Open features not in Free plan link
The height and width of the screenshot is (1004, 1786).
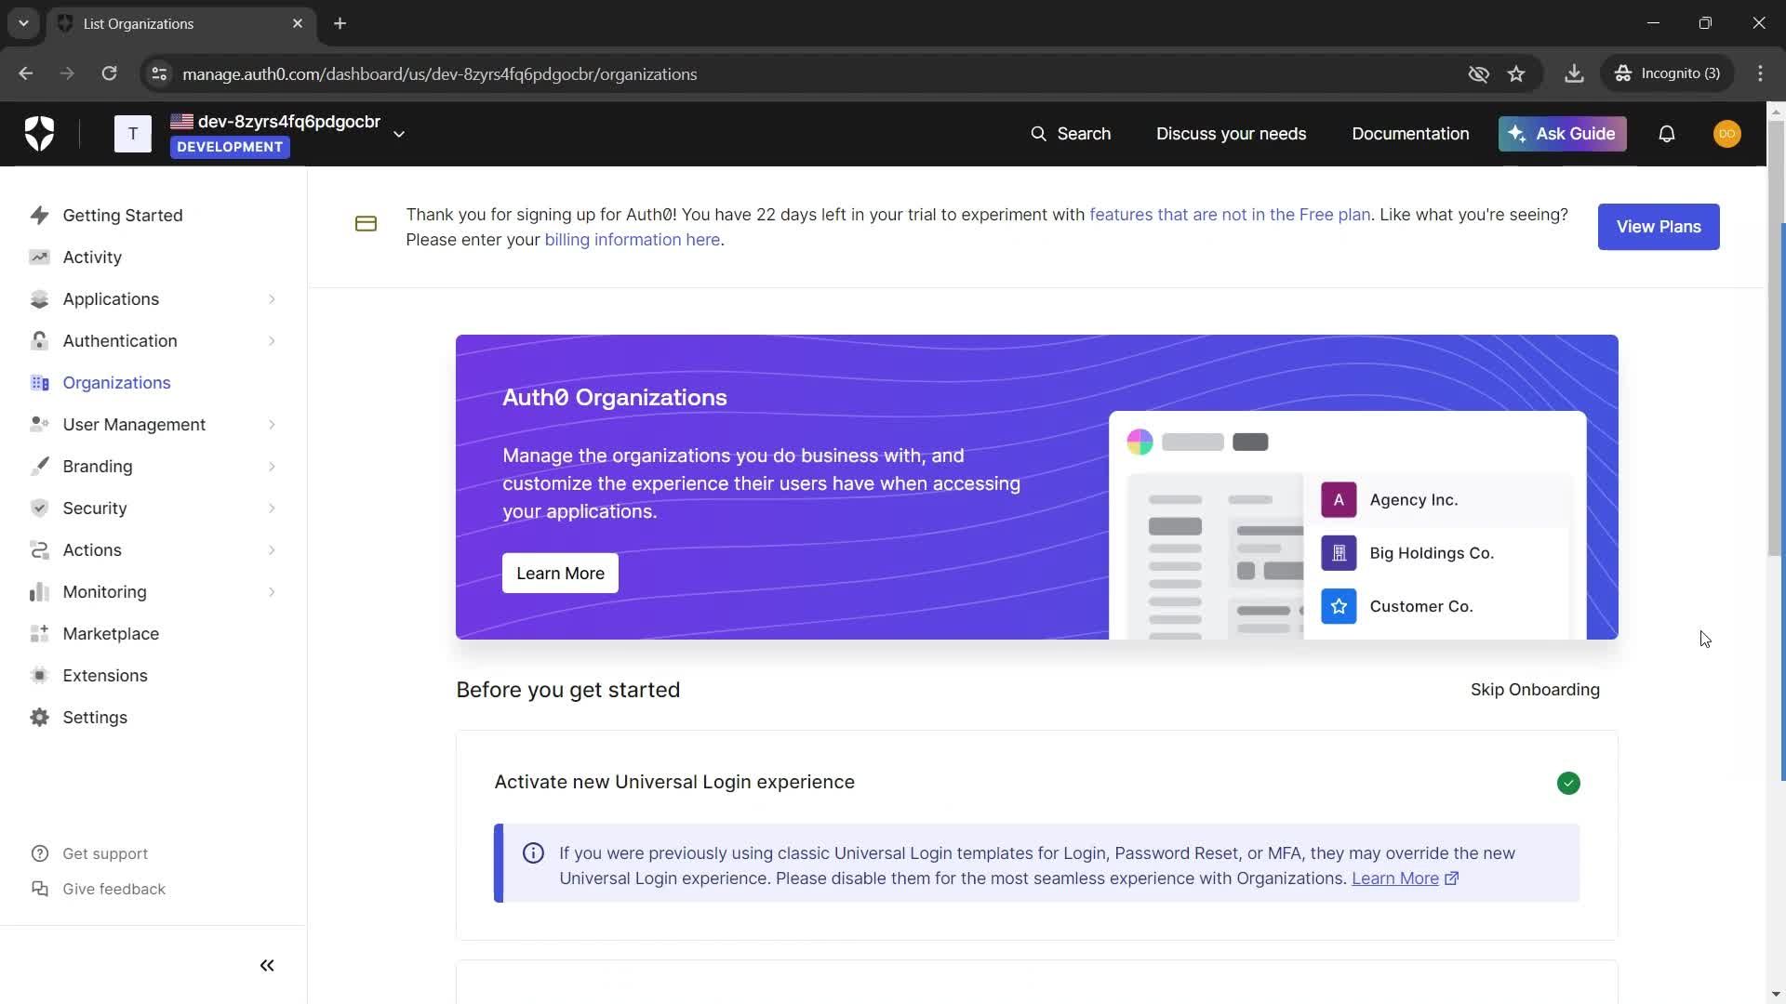click(1230, 215)
